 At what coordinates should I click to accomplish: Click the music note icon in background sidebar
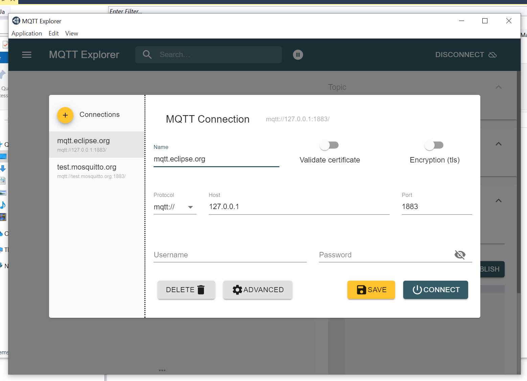(x=3, y=205)
